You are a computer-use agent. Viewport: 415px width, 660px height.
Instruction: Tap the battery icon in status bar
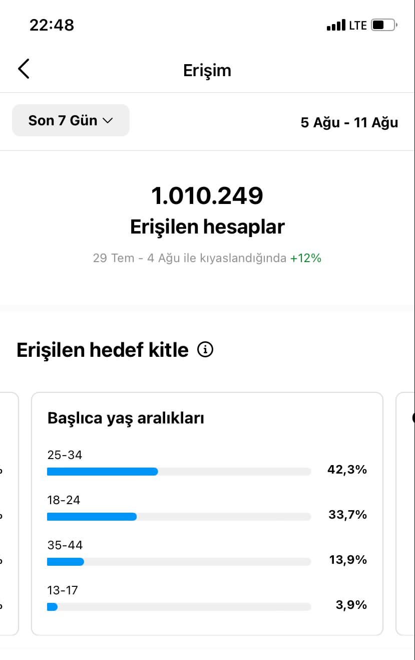coord(384,25)
